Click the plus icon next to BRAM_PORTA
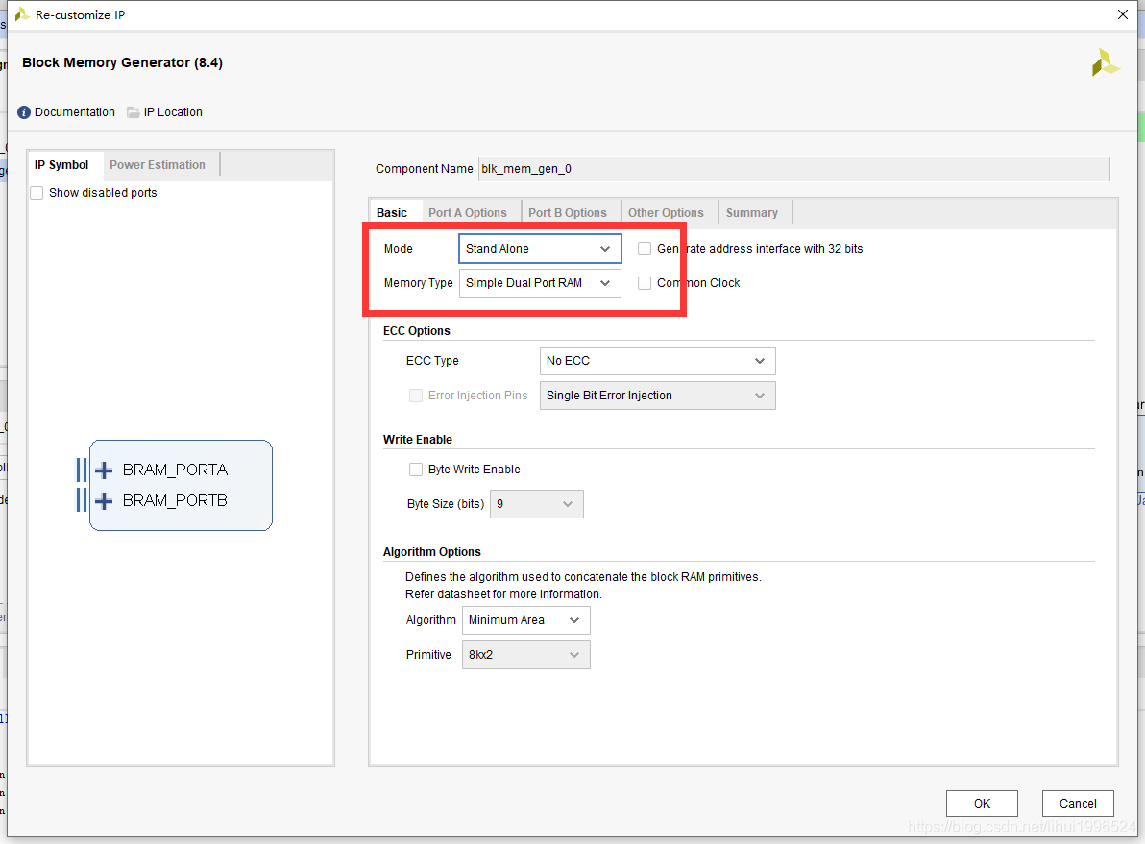Image resolution: width=1145 pixels, height=844 pixels. tap(103, 470)
